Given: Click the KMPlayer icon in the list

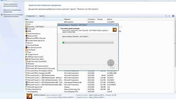Looking at the screenshot, I should (26, 57).
